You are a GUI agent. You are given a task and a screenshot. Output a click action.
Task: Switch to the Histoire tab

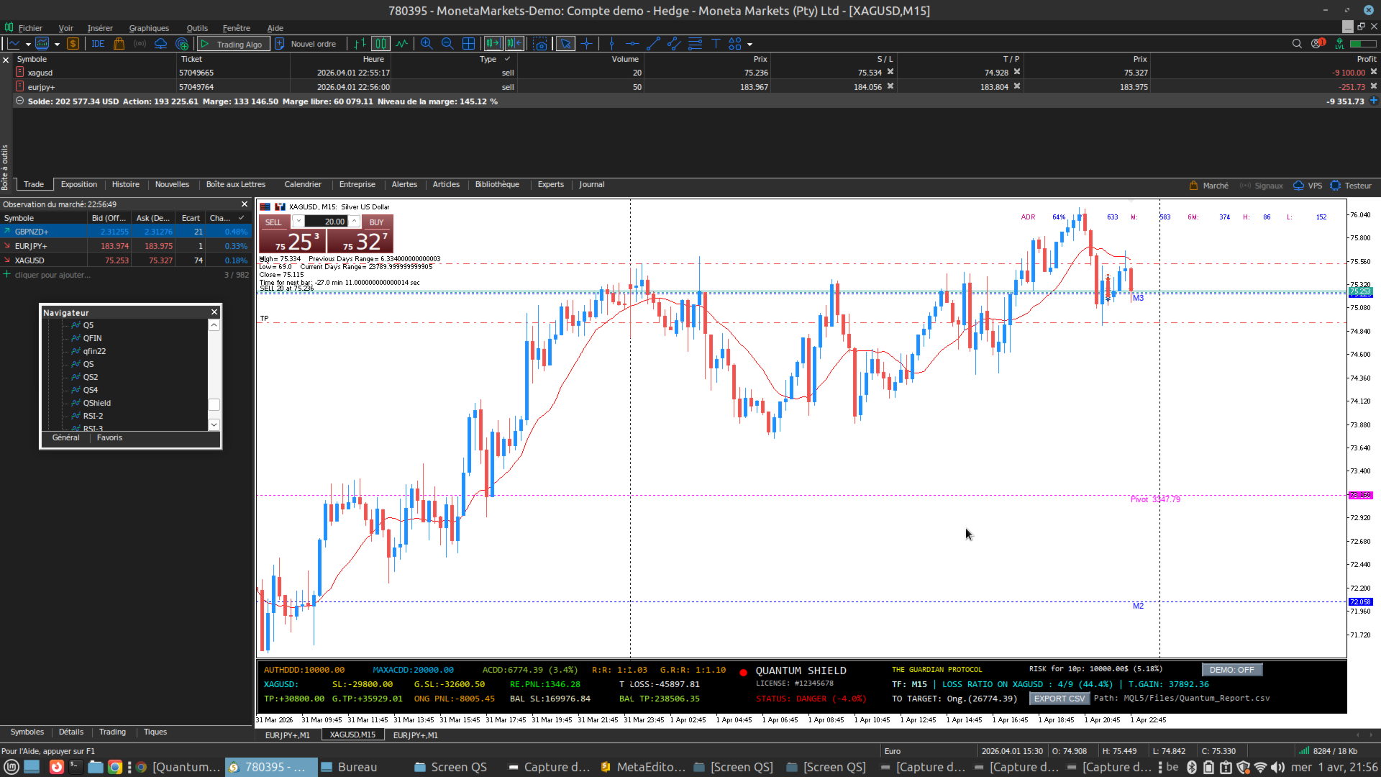pos(125,185)
